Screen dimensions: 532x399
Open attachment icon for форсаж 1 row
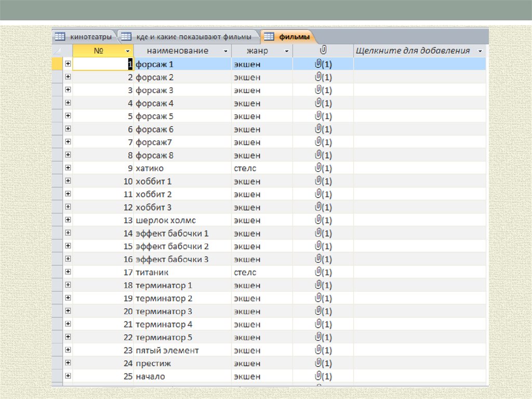[318, 63]
